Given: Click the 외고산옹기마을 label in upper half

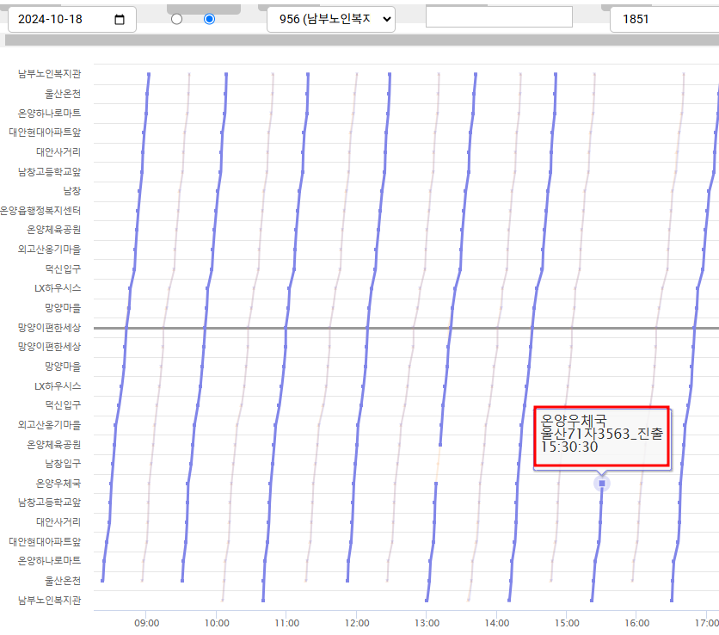Looking at the screenshot, I should tap(49, 249).
